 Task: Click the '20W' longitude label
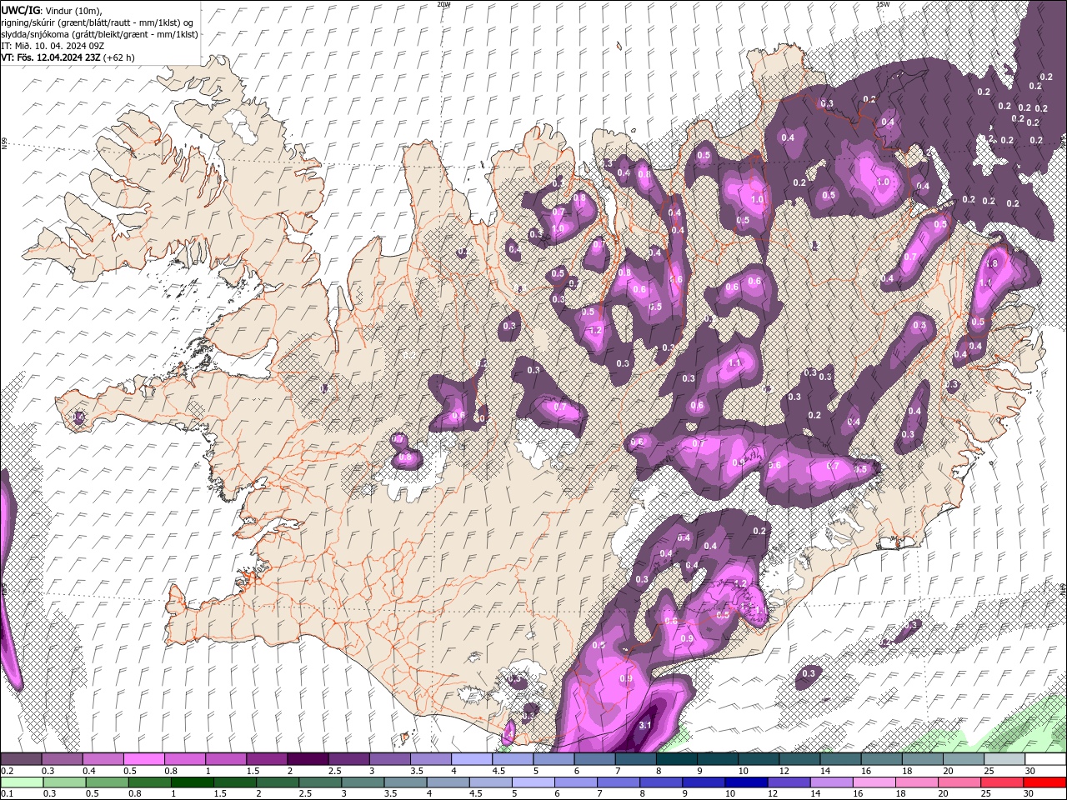coord(443,4)
